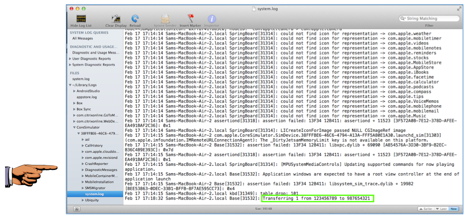Collapse the CoreSimulator folder triangle
467x220 pixels.
(74, 127)
